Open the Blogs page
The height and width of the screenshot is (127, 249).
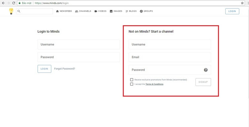tap(131, 11)
